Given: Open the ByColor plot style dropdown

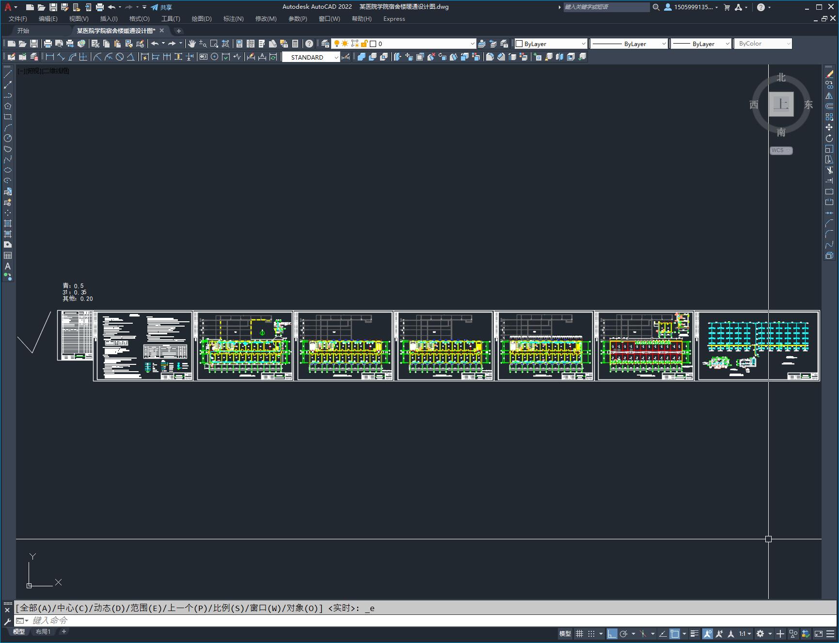Looking at the screenshot, I should click(763, 44).
